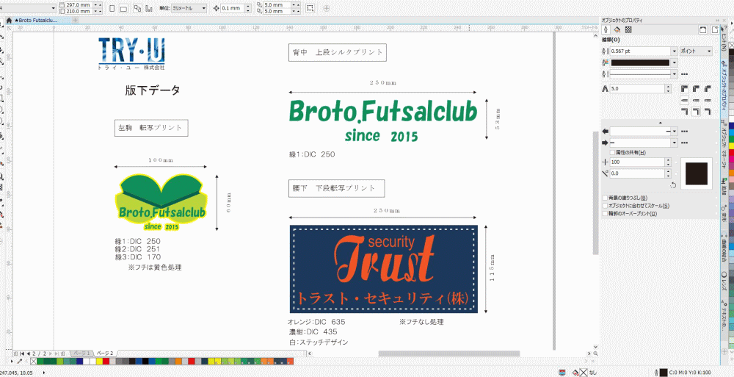
Task: Collapse the outline section arrow
Action: (x=661, y=123)
